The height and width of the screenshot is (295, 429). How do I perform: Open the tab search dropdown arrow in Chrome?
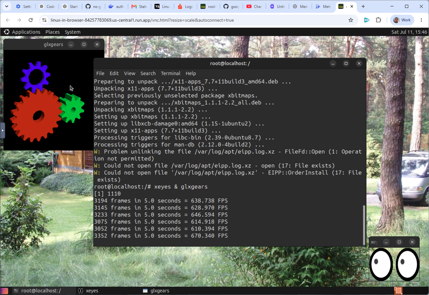[6, 6]
